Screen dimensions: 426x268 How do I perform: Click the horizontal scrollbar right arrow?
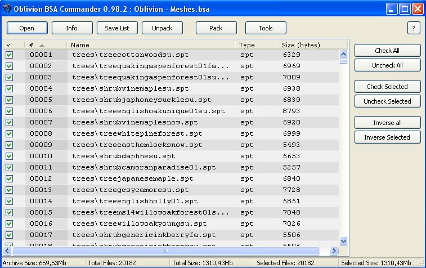click(x=334, y=251)
